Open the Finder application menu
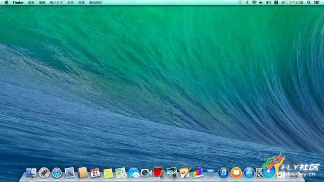The width and height of the screenshot is (324, 182). point(18,3)
